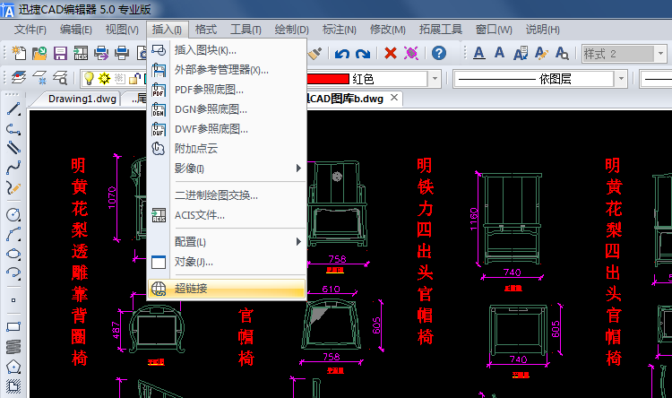This screenshot has height=398, width=672.
Task: Toggle the layer lock padlock icon
Action: pos(134,79)
